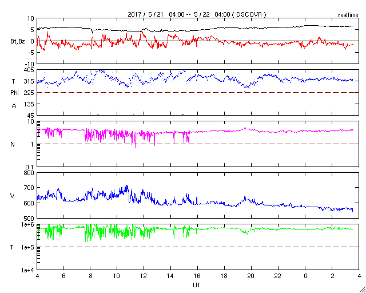Click the "Phi" axis label

(x=14, y=93)
